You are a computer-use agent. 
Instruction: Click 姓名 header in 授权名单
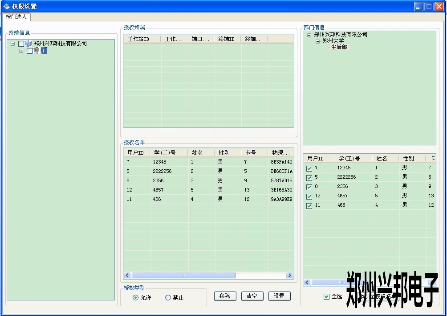[x=201, y=153]
